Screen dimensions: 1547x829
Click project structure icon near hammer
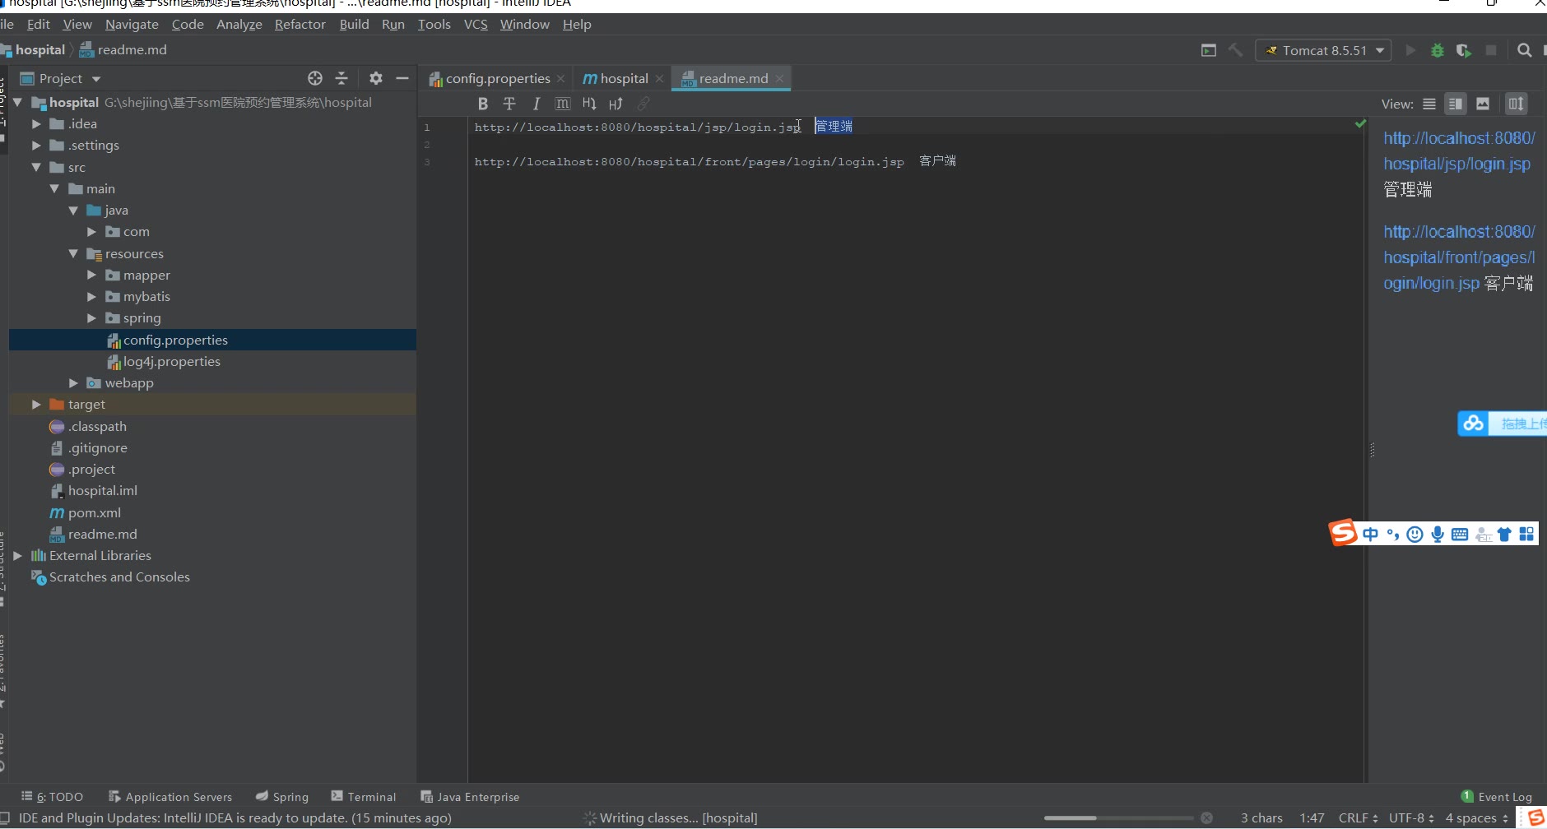1209,50
